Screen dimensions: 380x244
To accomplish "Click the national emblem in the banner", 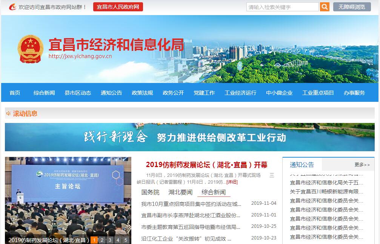I will click(31, 49).
